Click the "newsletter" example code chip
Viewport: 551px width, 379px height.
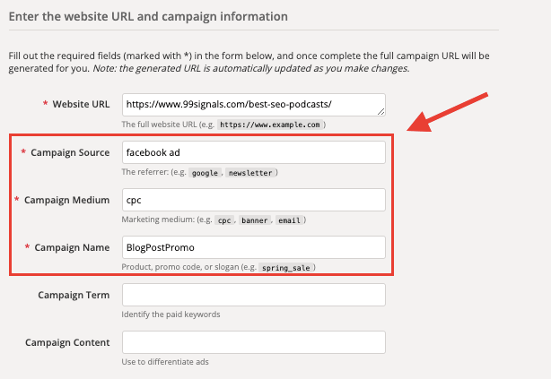(x=250, y=172)
